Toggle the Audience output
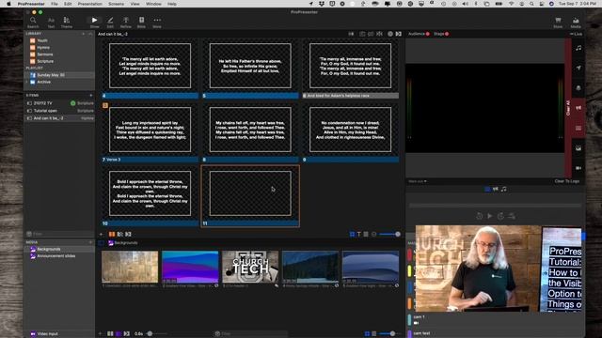 tap(419, 34)
